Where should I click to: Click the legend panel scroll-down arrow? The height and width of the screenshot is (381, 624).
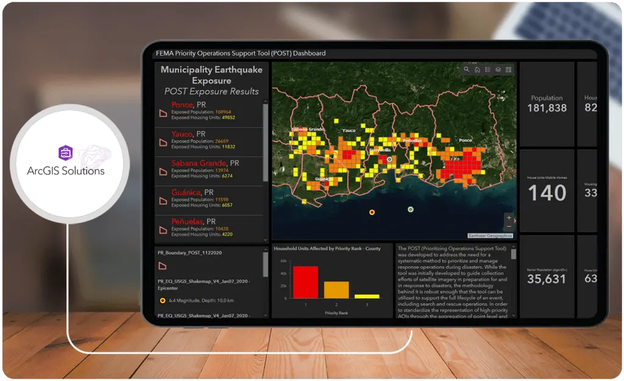266,315
